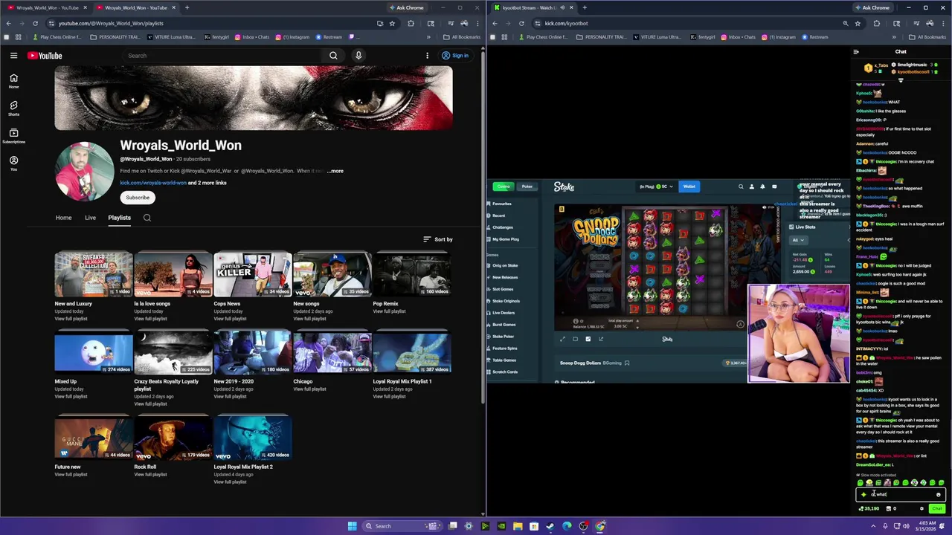Subscribe to Wroyals_World_Won channel
952x535 pixels.
click(x=138, y=198)
